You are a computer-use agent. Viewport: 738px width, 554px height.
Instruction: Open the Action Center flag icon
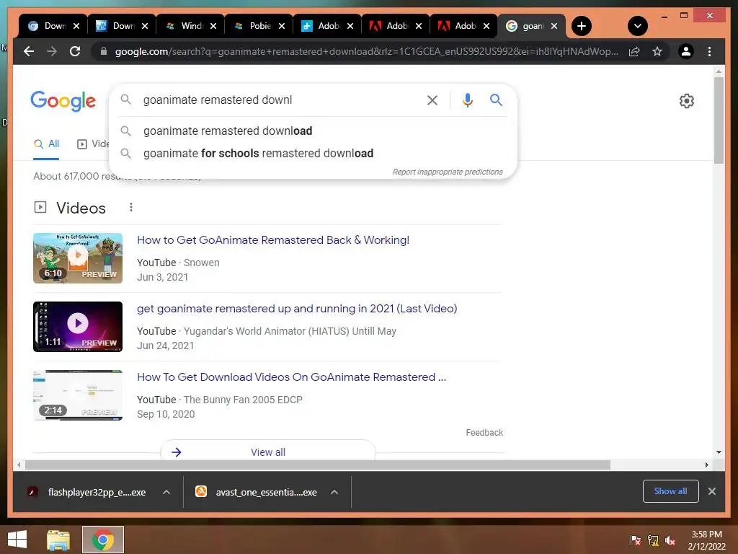pyautogui.click(x=636, y=540)
